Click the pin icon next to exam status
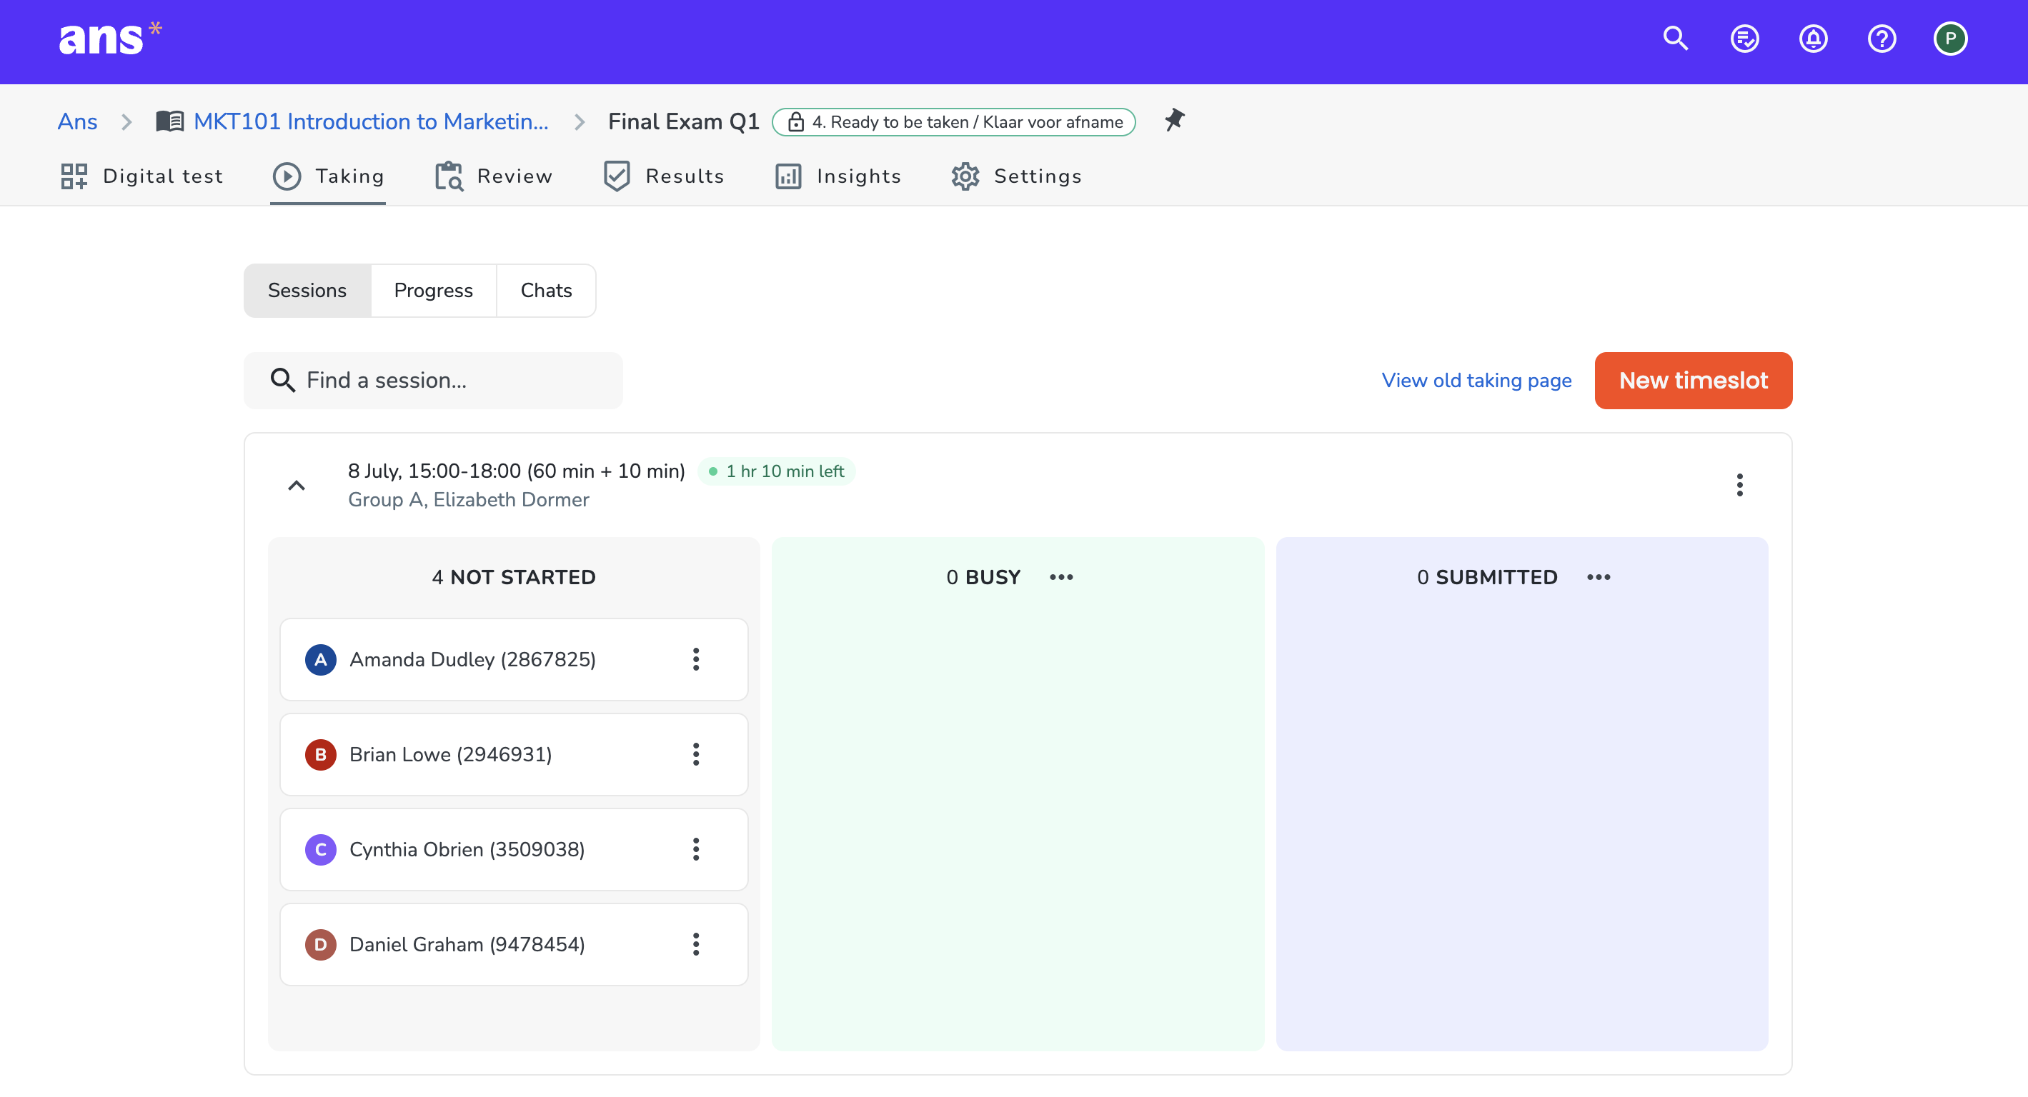2028x1097 pixels. pos(1174,121)
